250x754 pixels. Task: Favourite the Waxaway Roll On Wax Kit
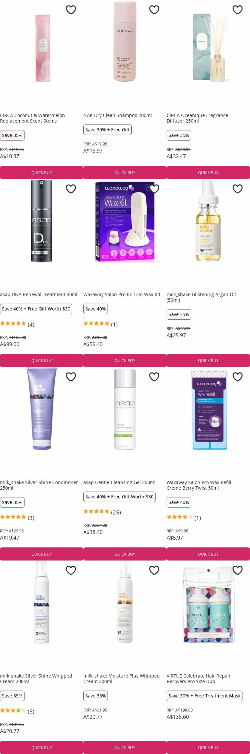click(154, 189)
